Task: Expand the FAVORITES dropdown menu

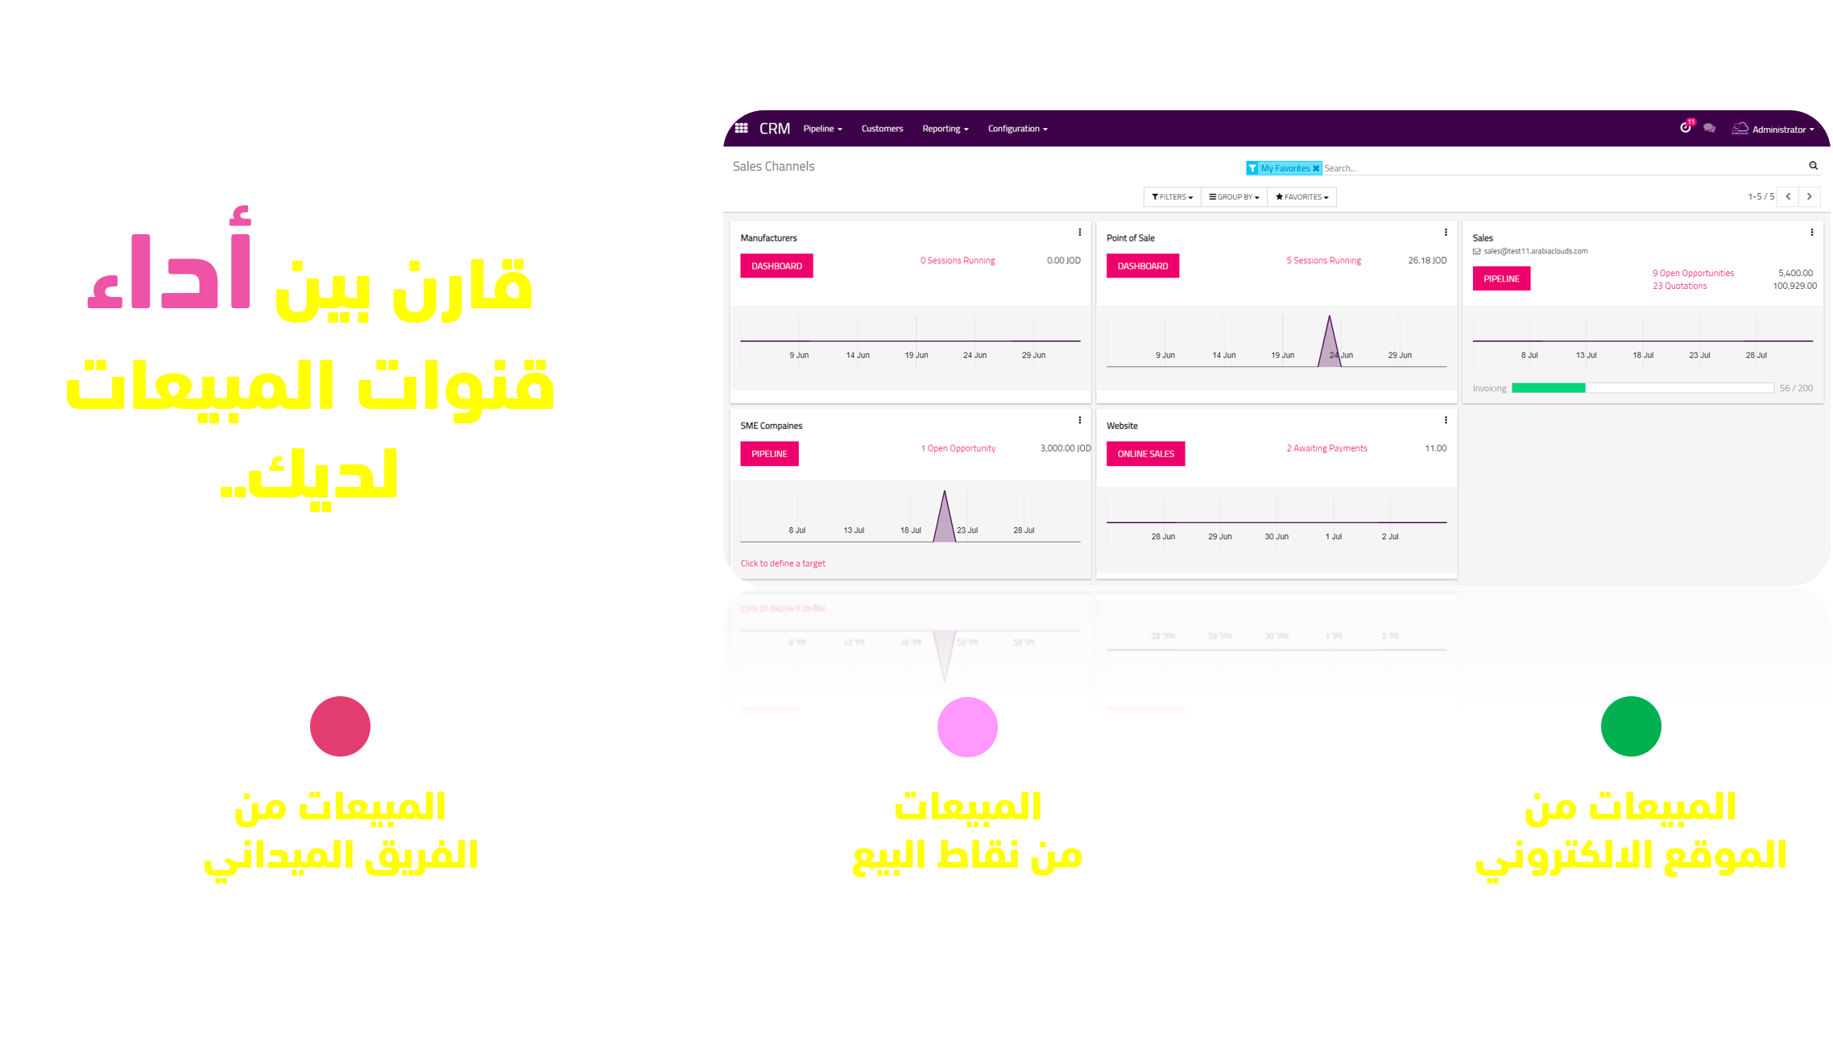Action: [x=1305, y=196]
